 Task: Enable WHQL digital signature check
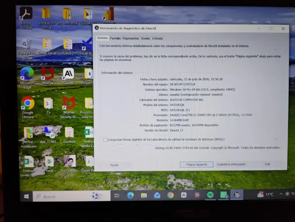tap(105, 140)
